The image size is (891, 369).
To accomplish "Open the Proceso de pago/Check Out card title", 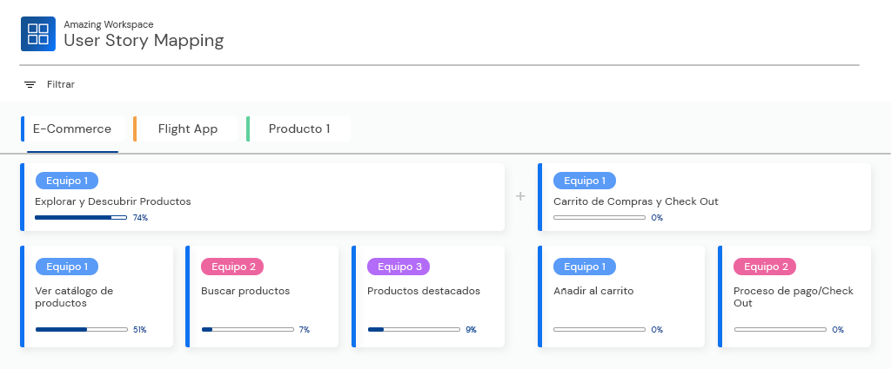I will pyautogui.click(x=794, y=297).
